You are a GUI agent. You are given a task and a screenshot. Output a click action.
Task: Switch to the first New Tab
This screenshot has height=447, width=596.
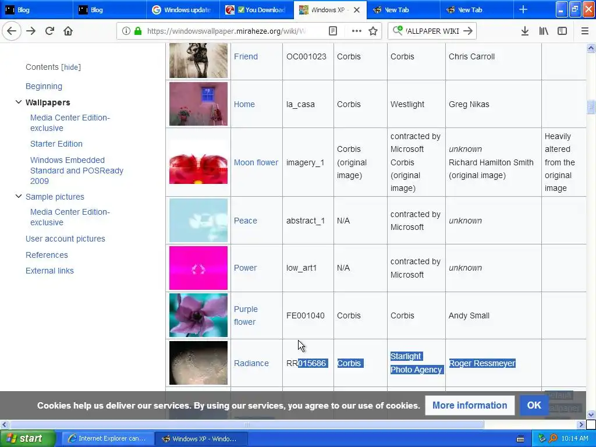[x=403, y=10]
